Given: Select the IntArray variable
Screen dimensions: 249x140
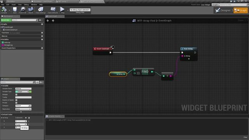Looking at the screenshot, I should 7,42.
